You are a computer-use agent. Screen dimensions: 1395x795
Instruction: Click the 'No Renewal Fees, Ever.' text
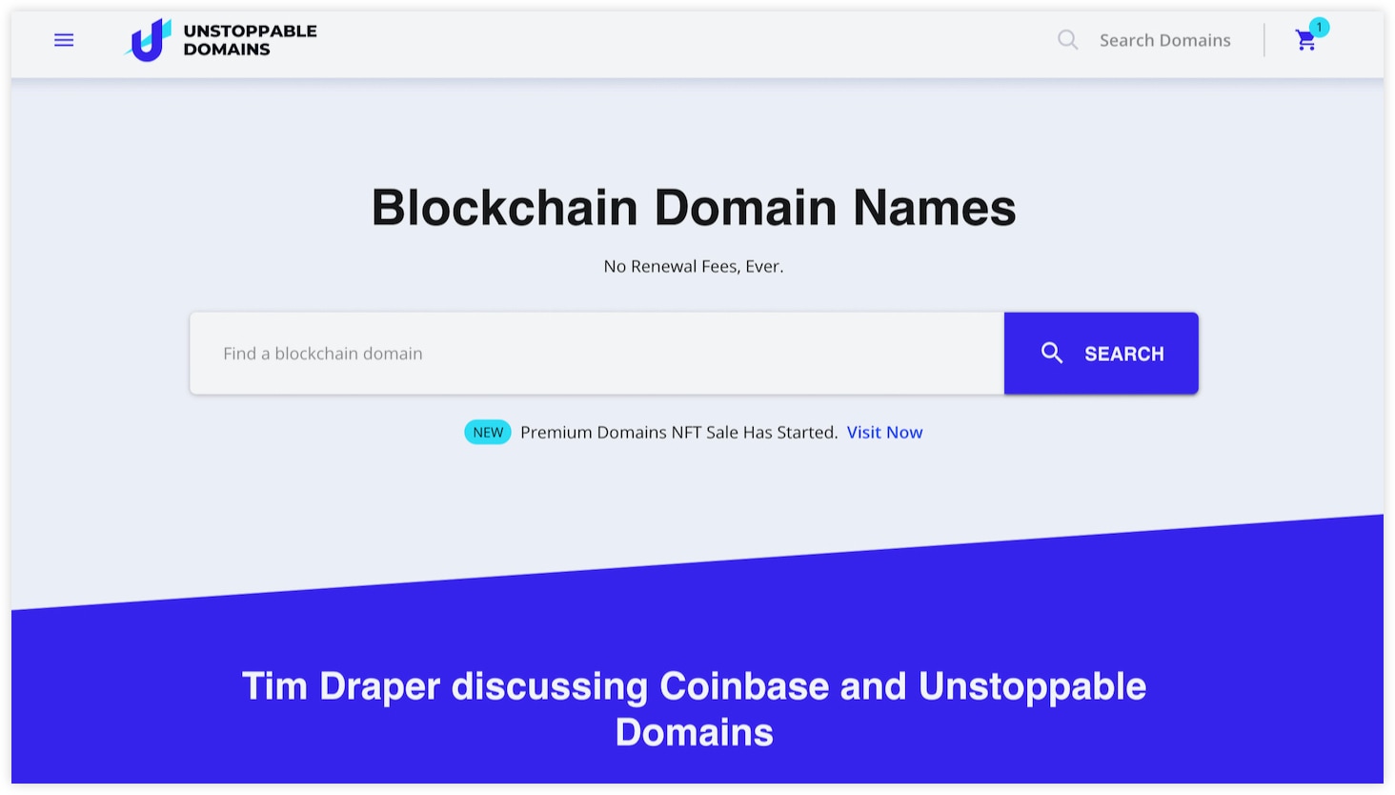[x=694, y=267]
